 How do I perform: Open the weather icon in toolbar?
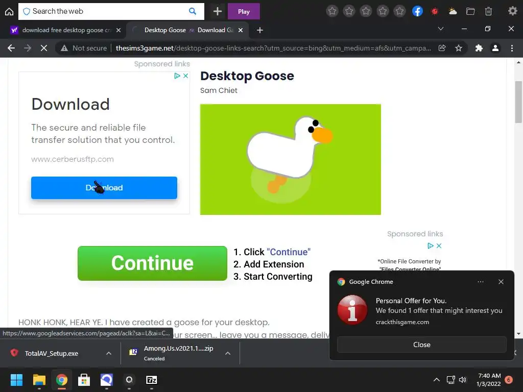click(x=453, y=11)
